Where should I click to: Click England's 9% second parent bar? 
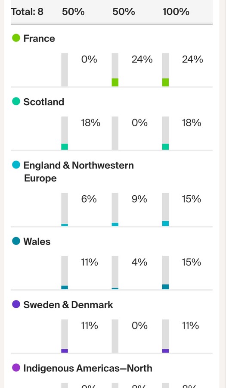115,210
